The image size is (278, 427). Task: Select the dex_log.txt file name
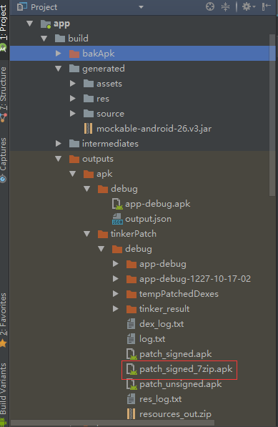162,324
